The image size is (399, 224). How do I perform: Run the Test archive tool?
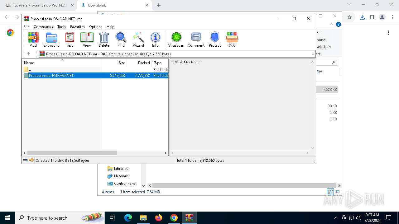tap(70, 40)
